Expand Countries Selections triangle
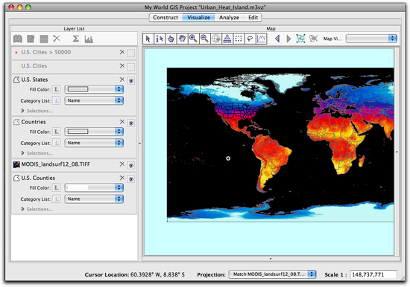The width and height of the screenshot is (410, 287). tap(23, 153)
